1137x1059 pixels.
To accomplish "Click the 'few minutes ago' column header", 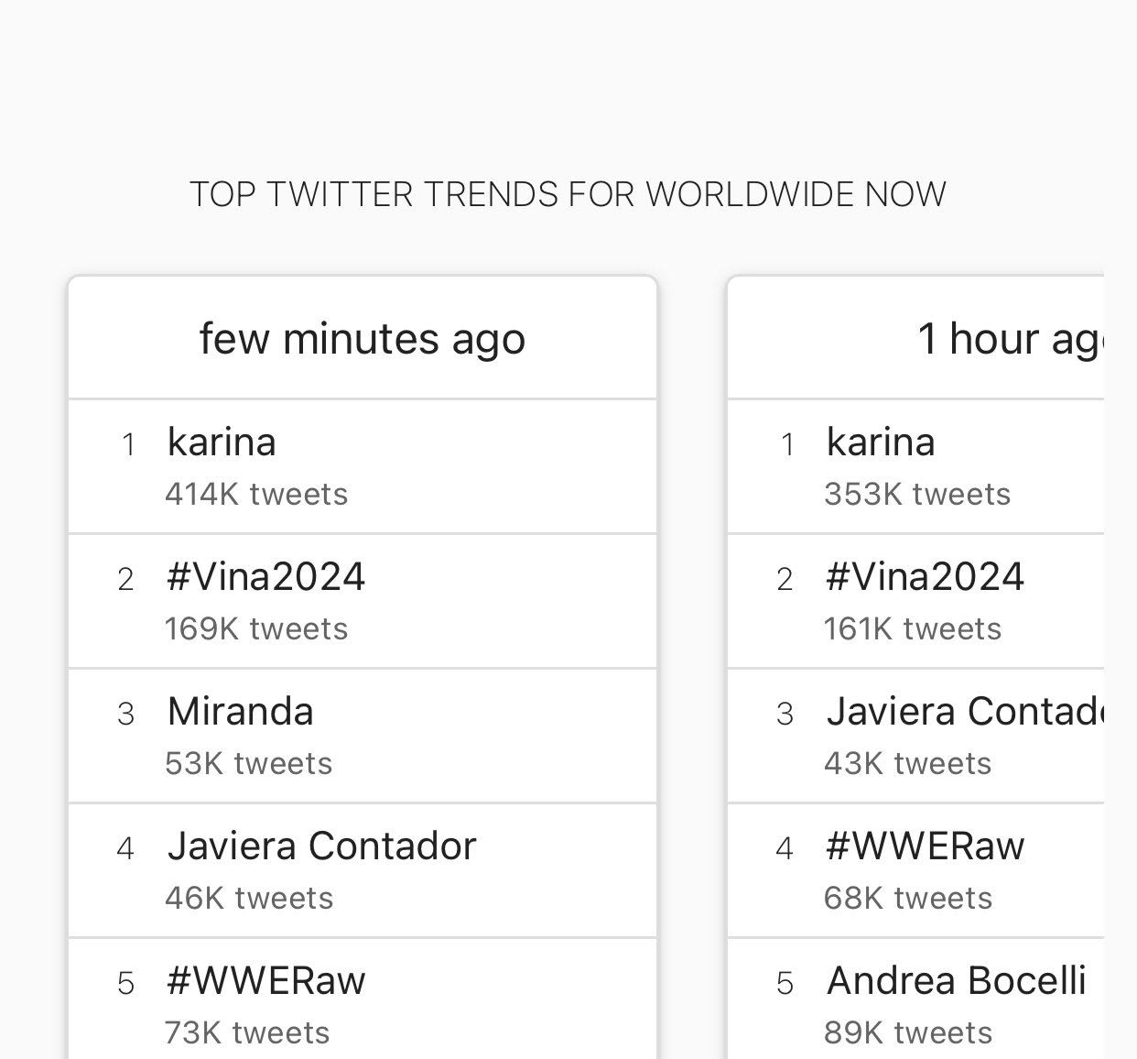I will pos(363,339).
